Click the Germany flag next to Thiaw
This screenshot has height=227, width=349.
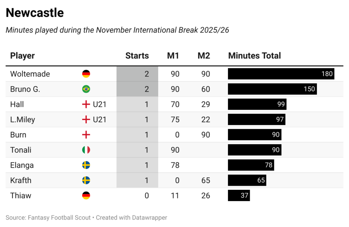tap(86, 196)
